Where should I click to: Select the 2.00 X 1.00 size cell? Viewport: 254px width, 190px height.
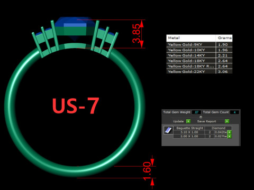(189, 136)
